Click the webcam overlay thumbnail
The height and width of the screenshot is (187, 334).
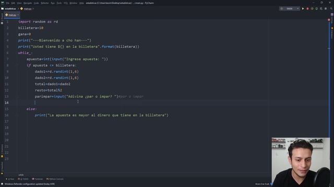pos(301,162)
